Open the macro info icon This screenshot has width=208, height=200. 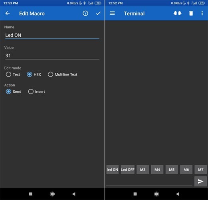coord(85,13)
